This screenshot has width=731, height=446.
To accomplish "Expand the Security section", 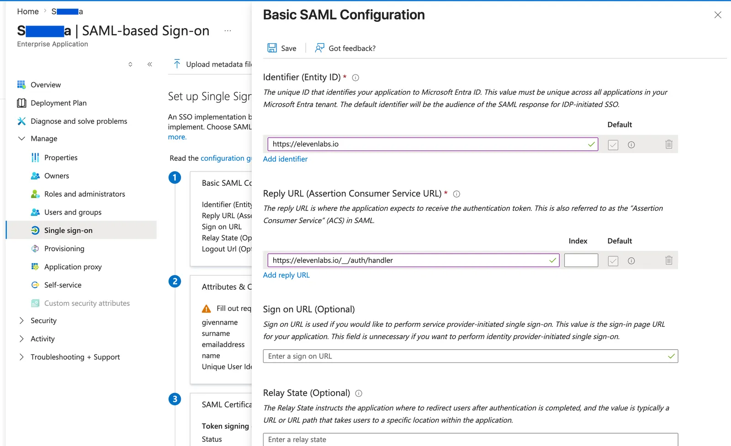I will click(x=21, y=320).
